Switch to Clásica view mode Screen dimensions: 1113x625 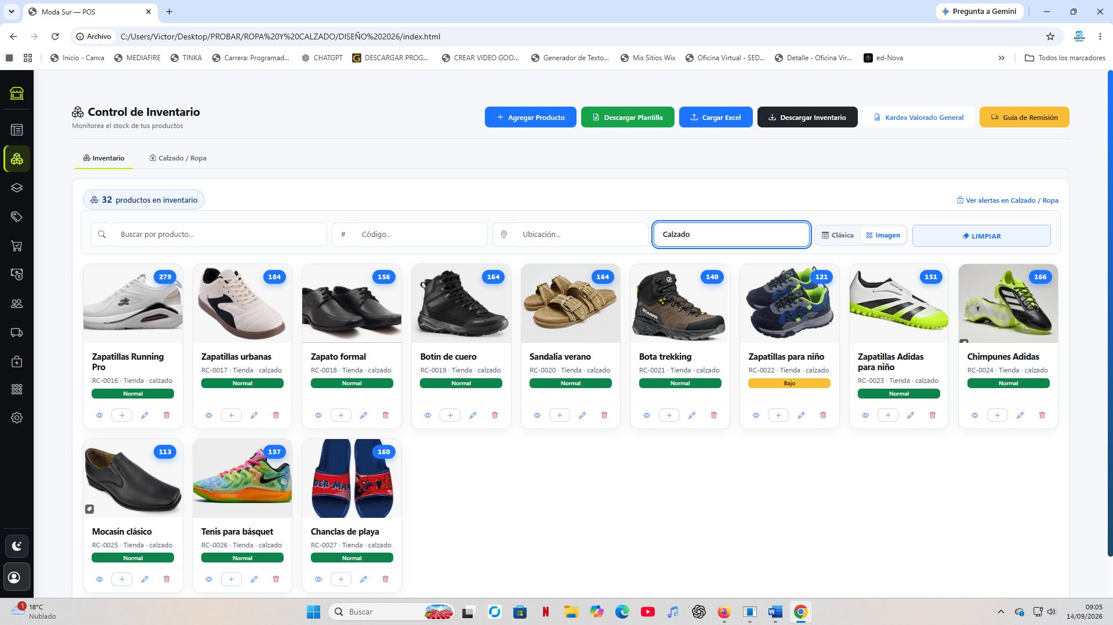pos(838,235)
